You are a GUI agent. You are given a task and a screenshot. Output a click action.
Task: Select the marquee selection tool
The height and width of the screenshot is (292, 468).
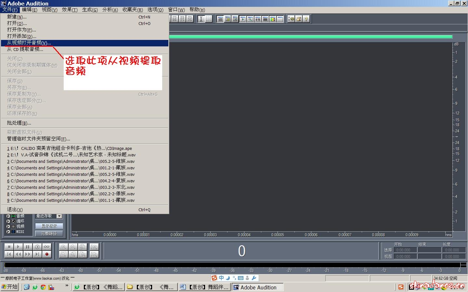click(209, 19)
